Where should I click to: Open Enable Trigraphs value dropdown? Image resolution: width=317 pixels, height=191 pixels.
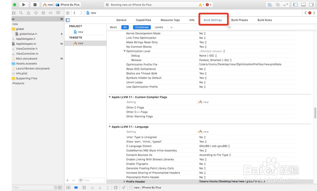[x=202, y=164]
